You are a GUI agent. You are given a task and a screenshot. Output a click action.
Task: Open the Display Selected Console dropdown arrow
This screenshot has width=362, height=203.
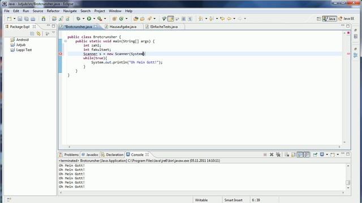pyautogui.click(x=327, y=155)
